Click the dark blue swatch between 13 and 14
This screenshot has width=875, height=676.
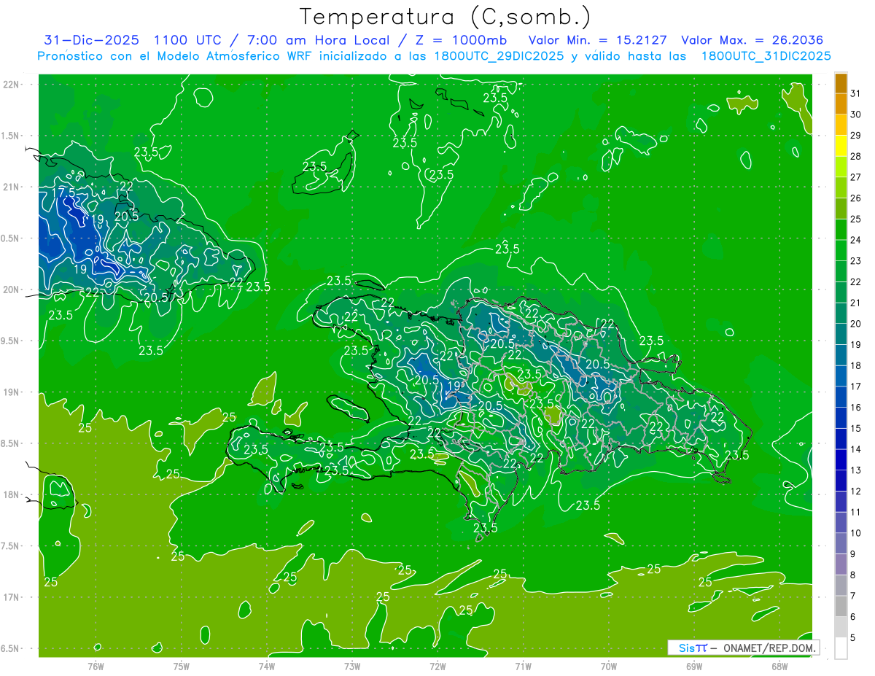[841, 460]
